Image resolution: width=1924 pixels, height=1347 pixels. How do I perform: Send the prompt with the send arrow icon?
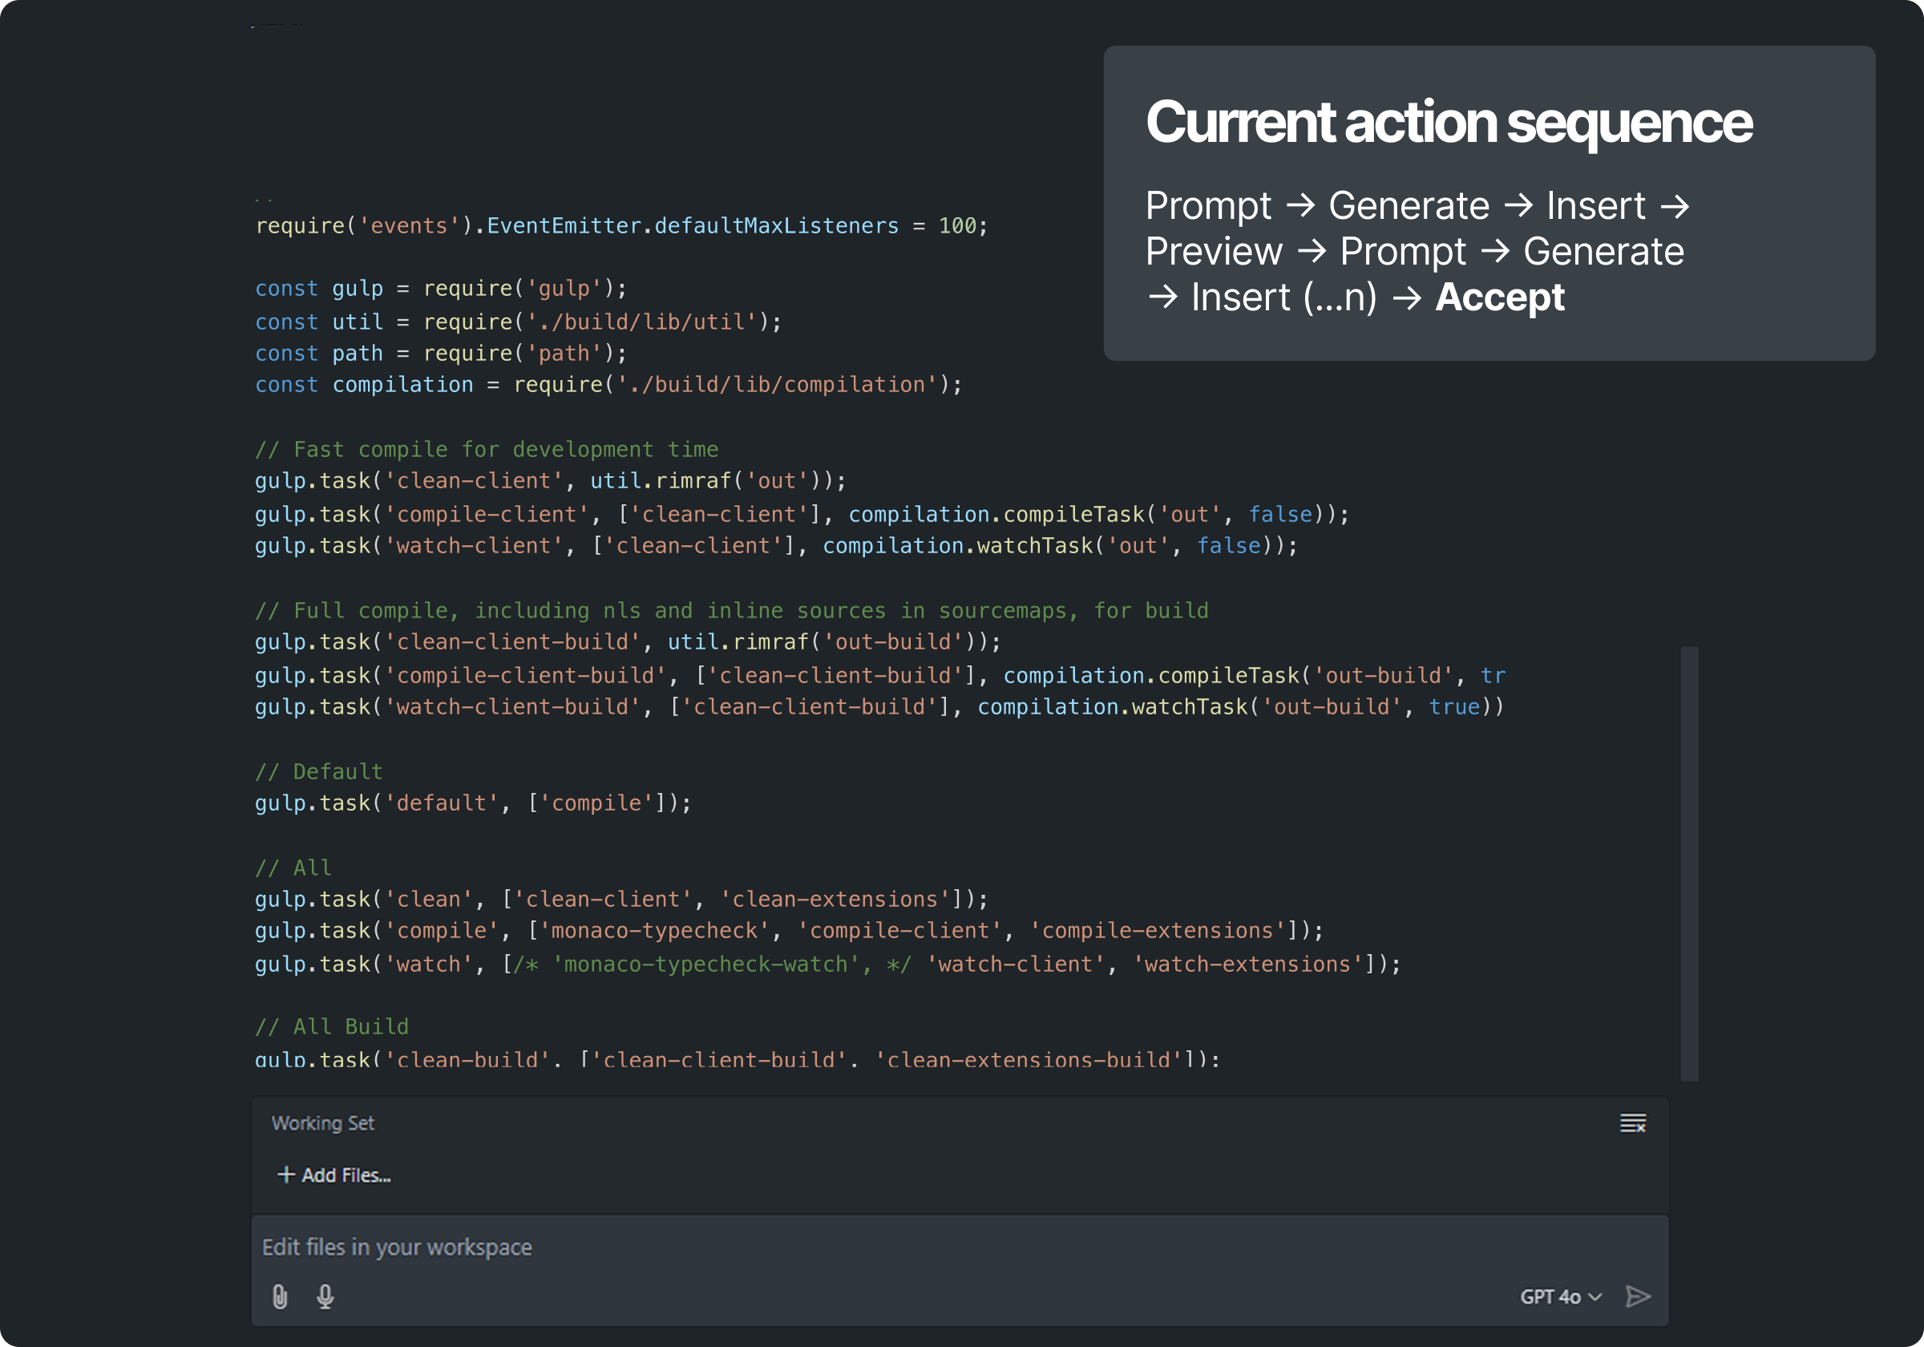click(1639, 1296)
